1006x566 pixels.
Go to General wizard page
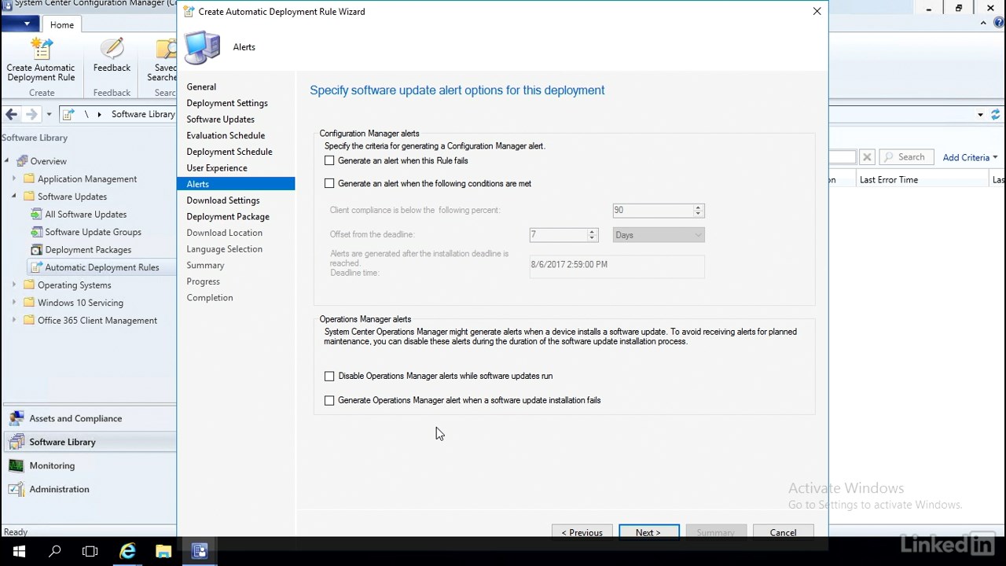point(201,86)
